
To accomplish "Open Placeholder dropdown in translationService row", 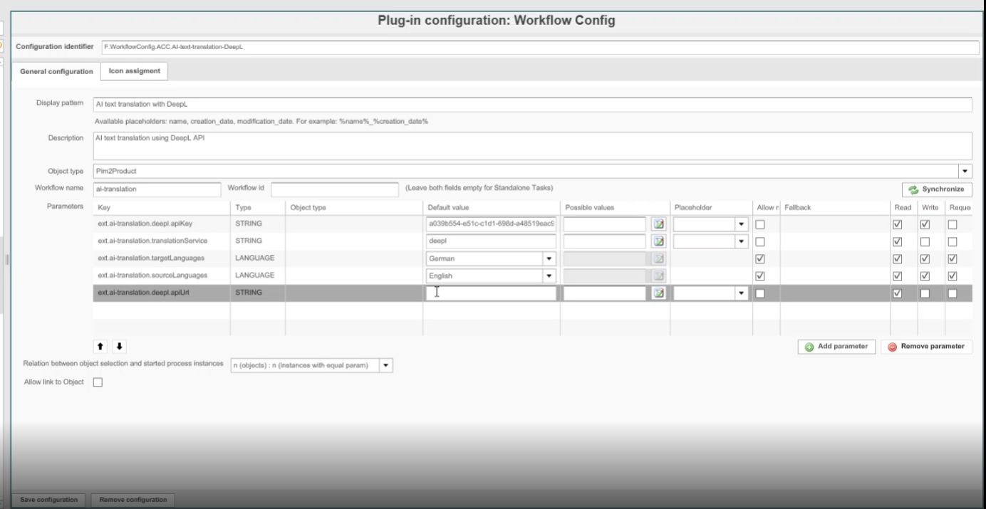I will point(742,241).
